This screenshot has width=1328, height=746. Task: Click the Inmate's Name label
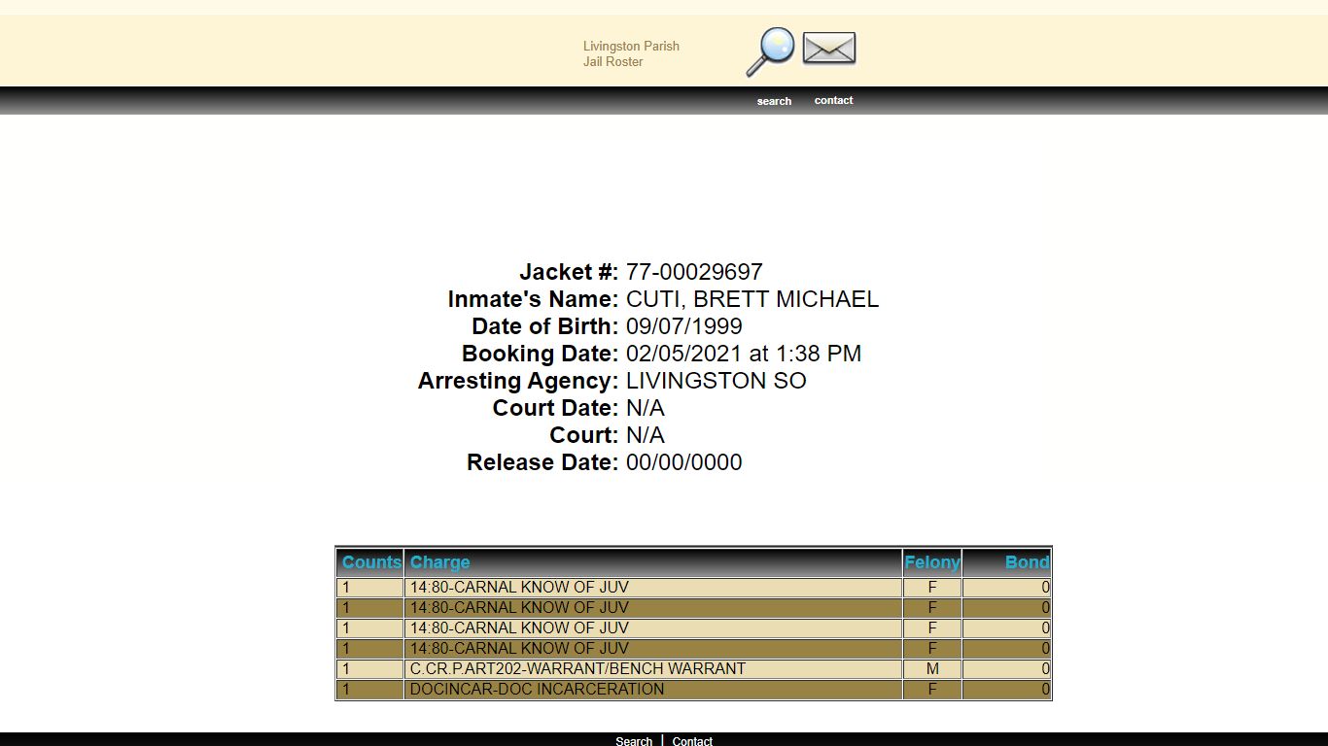point(533,299)
